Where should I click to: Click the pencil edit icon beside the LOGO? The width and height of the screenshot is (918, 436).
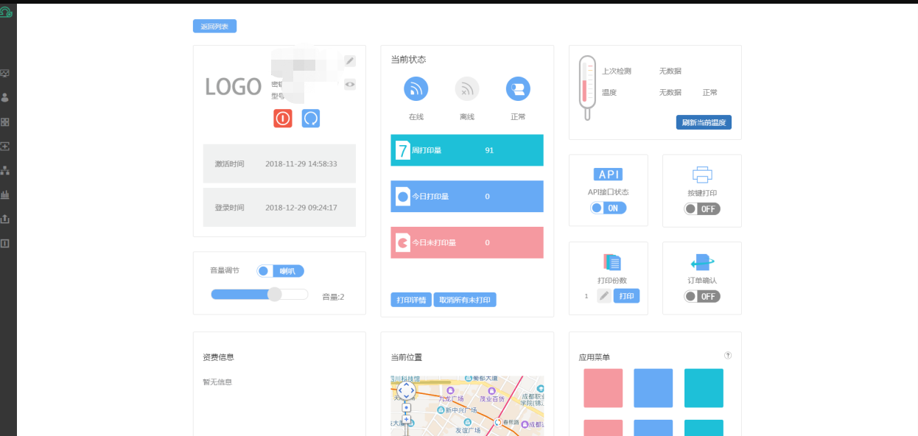[x=350, y=60]
